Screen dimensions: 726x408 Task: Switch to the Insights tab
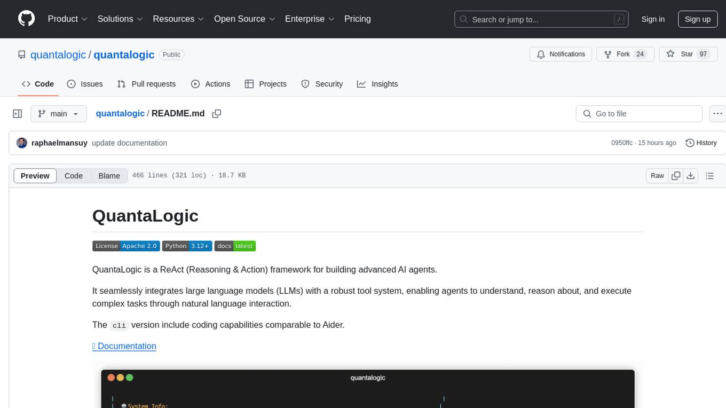coord(377,84)
